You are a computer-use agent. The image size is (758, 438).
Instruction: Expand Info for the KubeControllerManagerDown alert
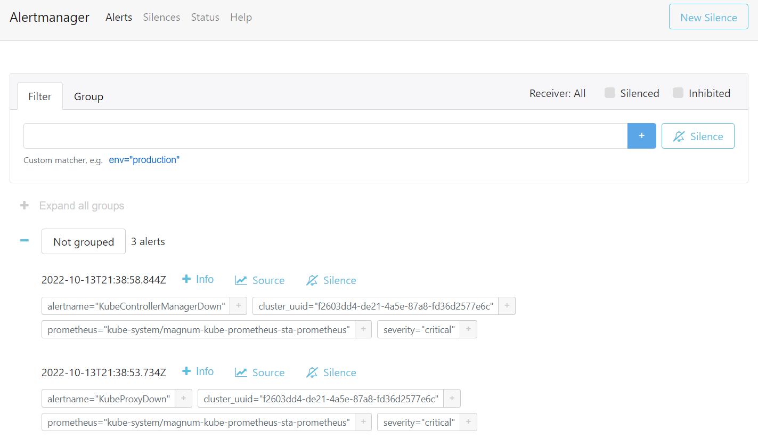click(x=198, y=279)
